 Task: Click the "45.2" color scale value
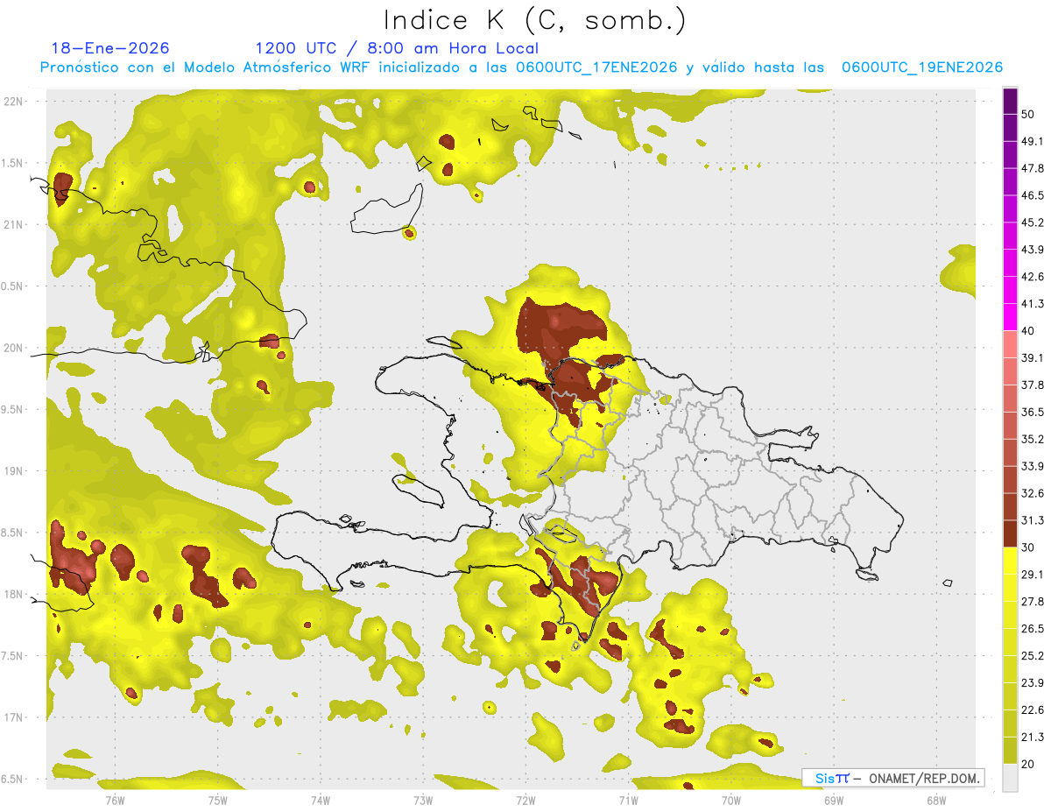[x=1033, y=222]
